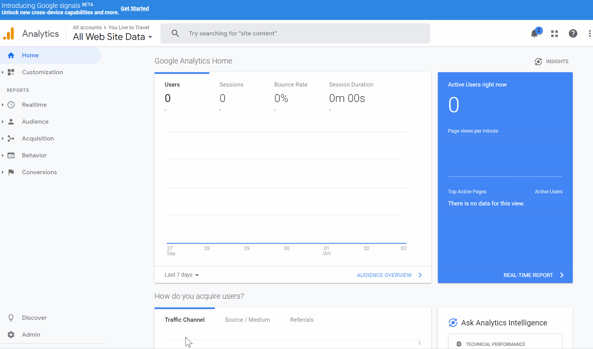Switch to the Traffic Channel tab
Viewport: 593px width, 349px height.
click(185, 320)
